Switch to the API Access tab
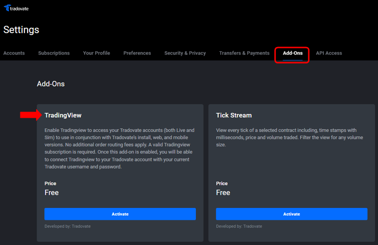 (x=329, y=53)
